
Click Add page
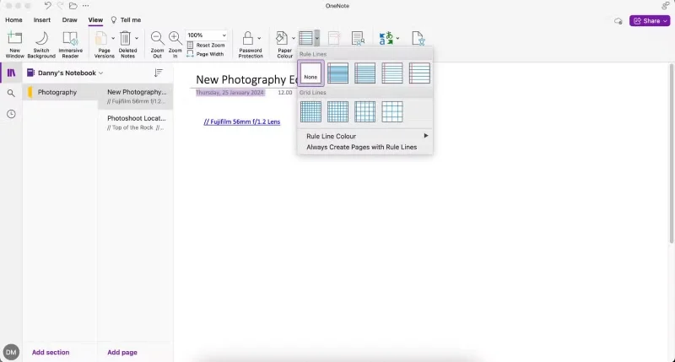pos(122,352)
